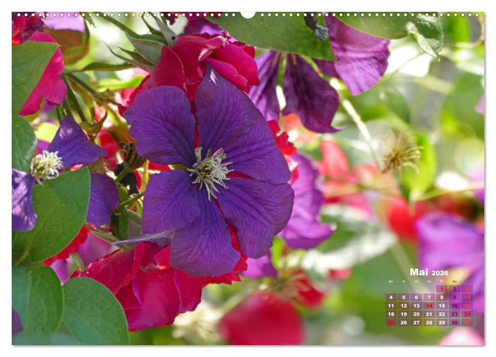Image resolution: width=496 pixels, height=357 pixels.
Task: Click the Mo weekday header
Action: coord(391,282)
